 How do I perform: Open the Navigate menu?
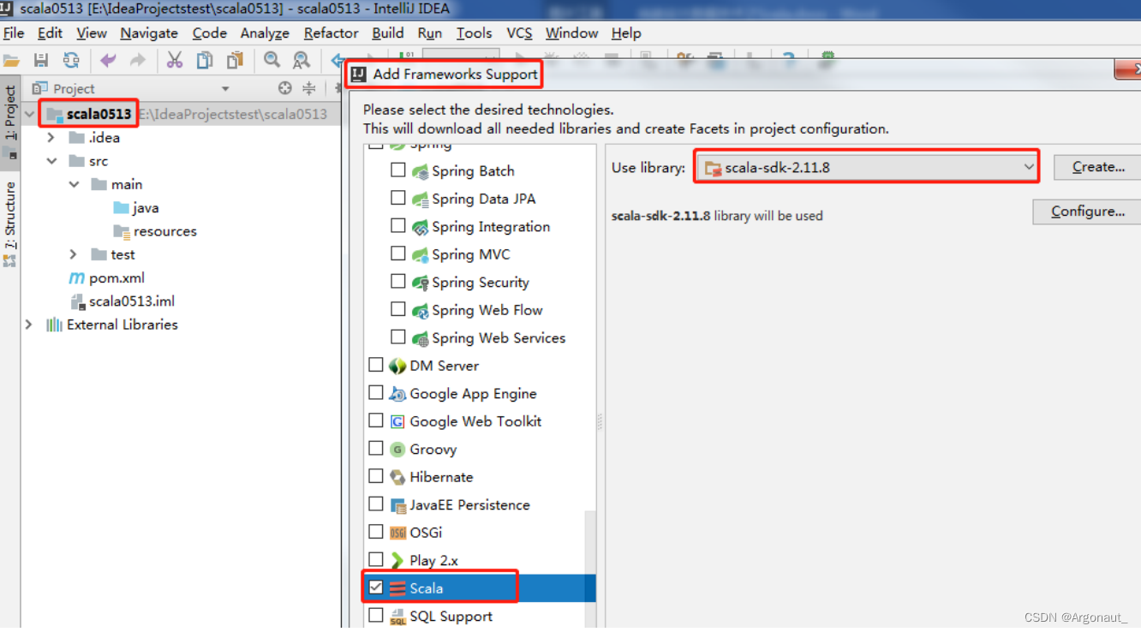(x=149, y=33)
